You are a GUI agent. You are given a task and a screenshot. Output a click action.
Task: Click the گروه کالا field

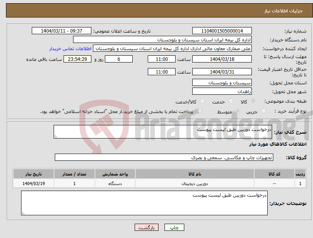tap(164, 157)
